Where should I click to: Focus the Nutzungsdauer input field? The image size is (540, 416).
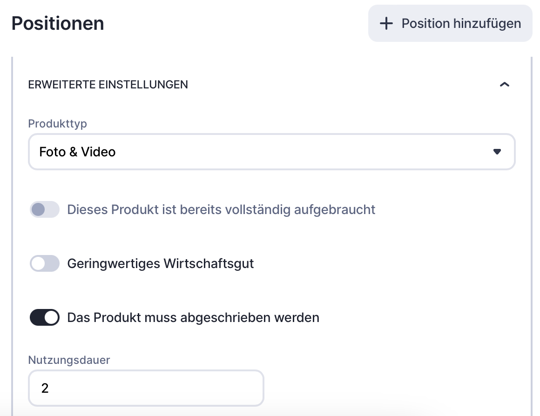coord(146,388)
